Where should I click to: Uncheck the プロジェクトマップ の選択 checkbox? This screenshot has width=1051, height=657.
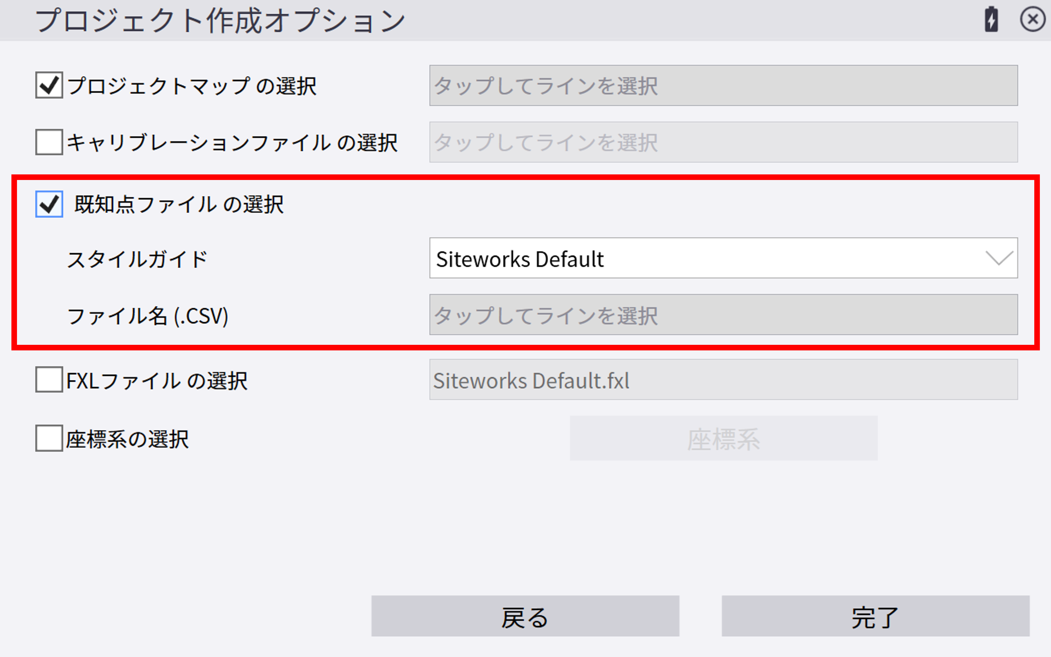click(49, 85)
